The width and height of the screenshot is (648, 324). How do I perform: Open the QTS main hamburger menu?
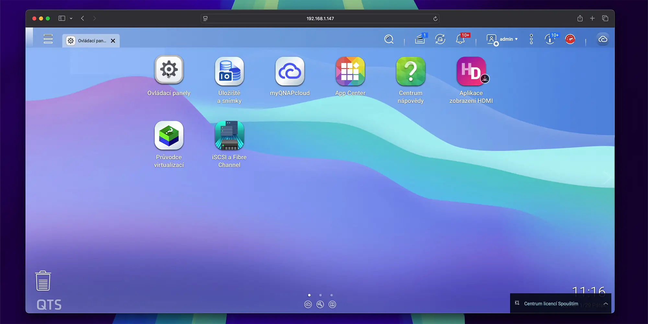[x=48, y=39]
